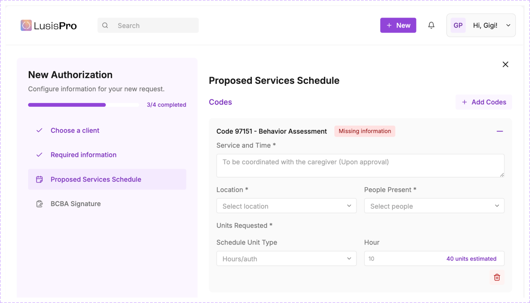Click the LusisPro logo icon
530x303 pixels.
(26, 25)
